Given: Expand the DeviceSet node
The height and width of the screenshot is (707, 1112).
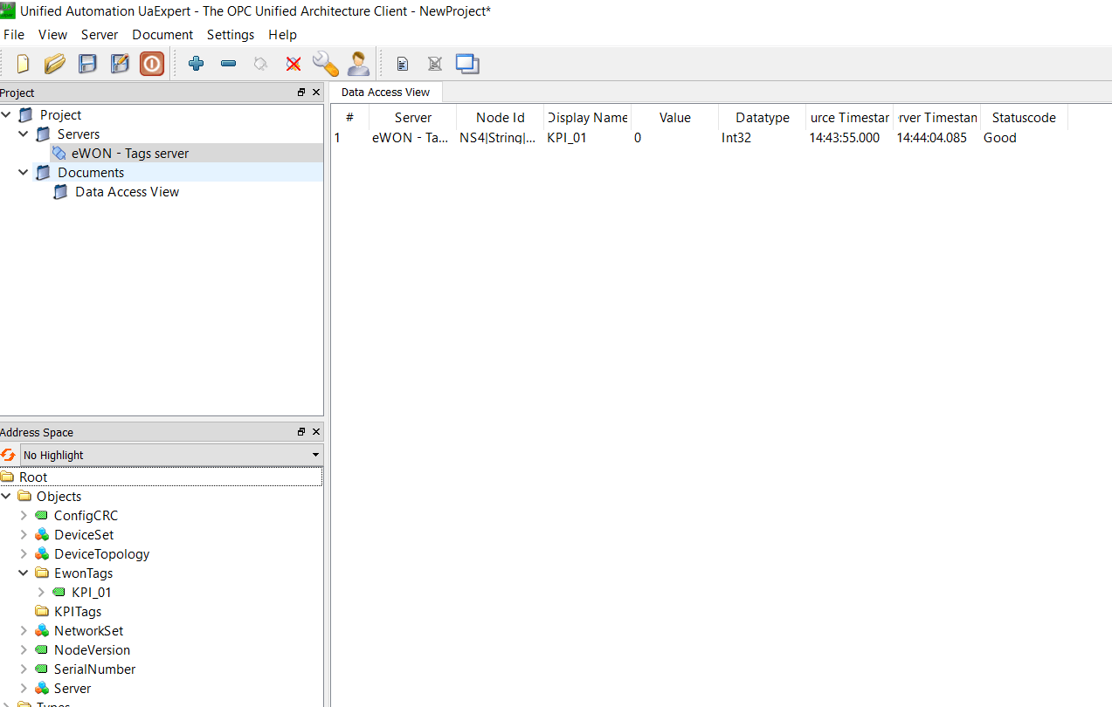Looking at the screenshot, I should [24, 534].
